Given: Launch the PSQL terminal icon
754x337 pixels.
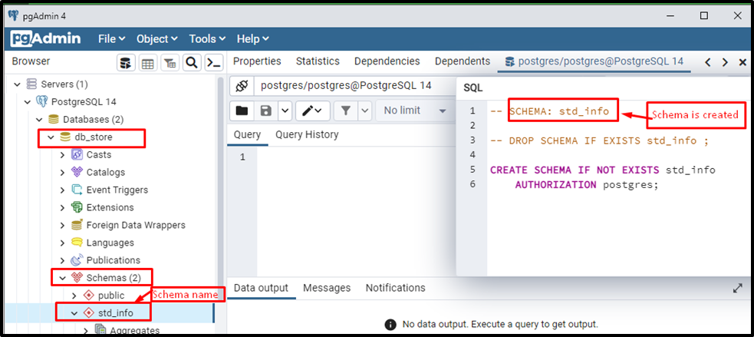Looking at the screenshot, I should tap(214, 63).
